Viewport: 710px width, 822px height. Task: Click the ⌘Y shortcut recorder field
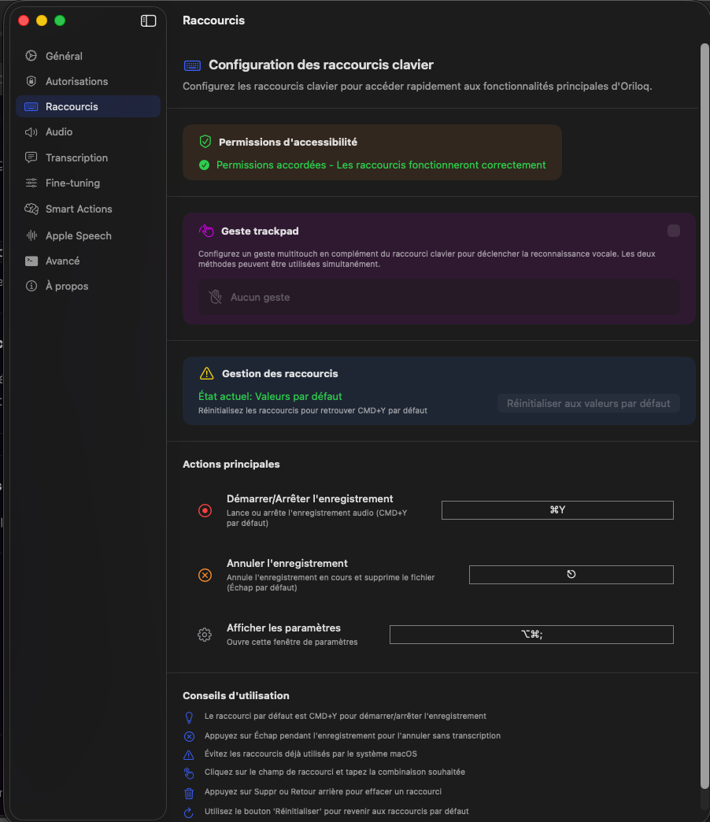pyautogui.click(x=557, y=510)
